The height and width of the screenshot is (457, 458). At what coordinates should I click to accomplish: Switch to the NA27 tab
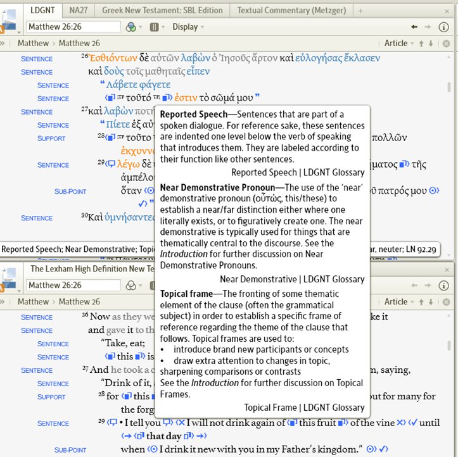[79, 11]
